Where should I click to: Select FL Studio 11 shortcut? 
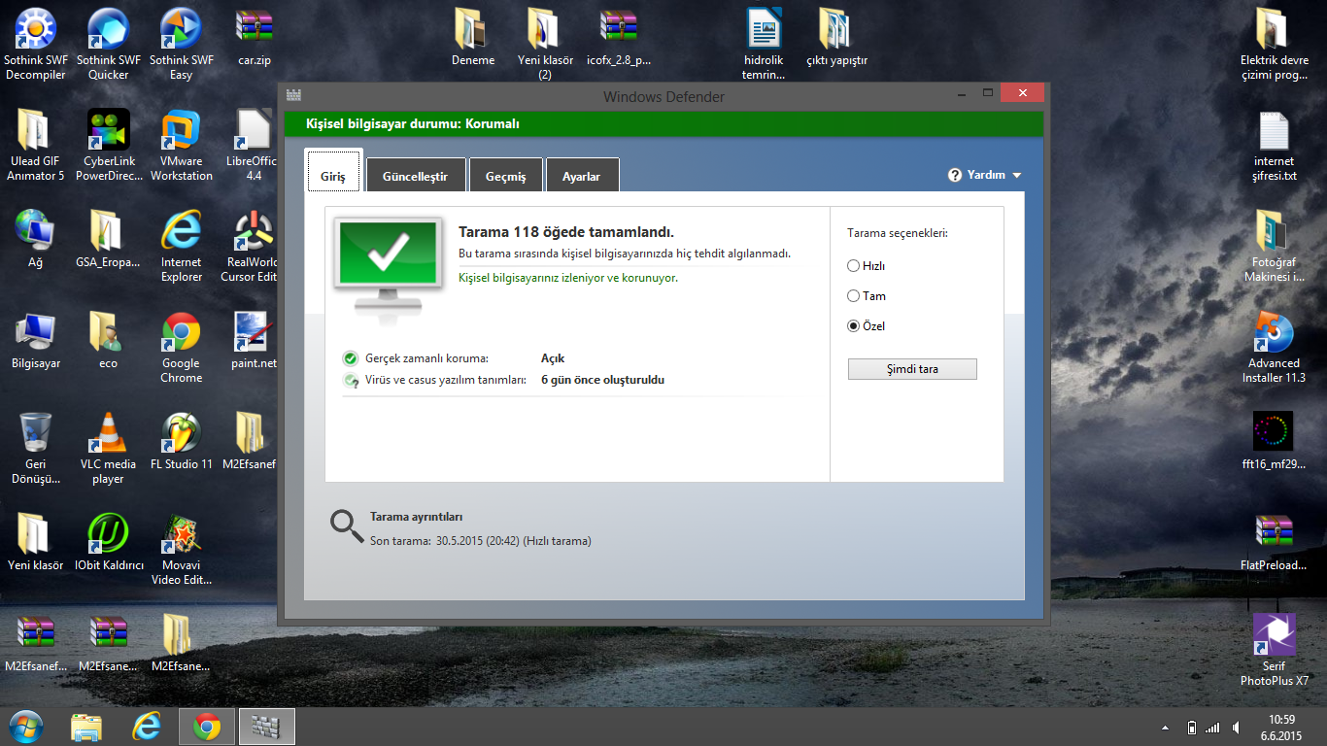(181, 442)
